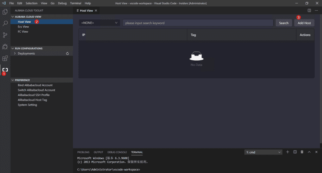Open editor More Actions ellipsis

pos(316,10)
